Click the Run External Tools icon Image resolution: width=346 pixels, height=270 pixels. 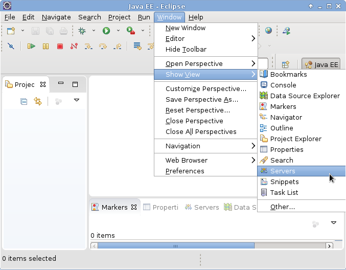[x=131, y=31]
